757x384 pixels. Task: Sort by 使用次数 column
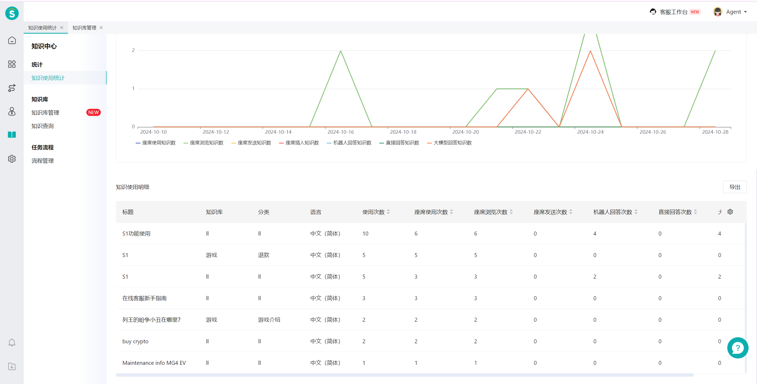(388, 212)
